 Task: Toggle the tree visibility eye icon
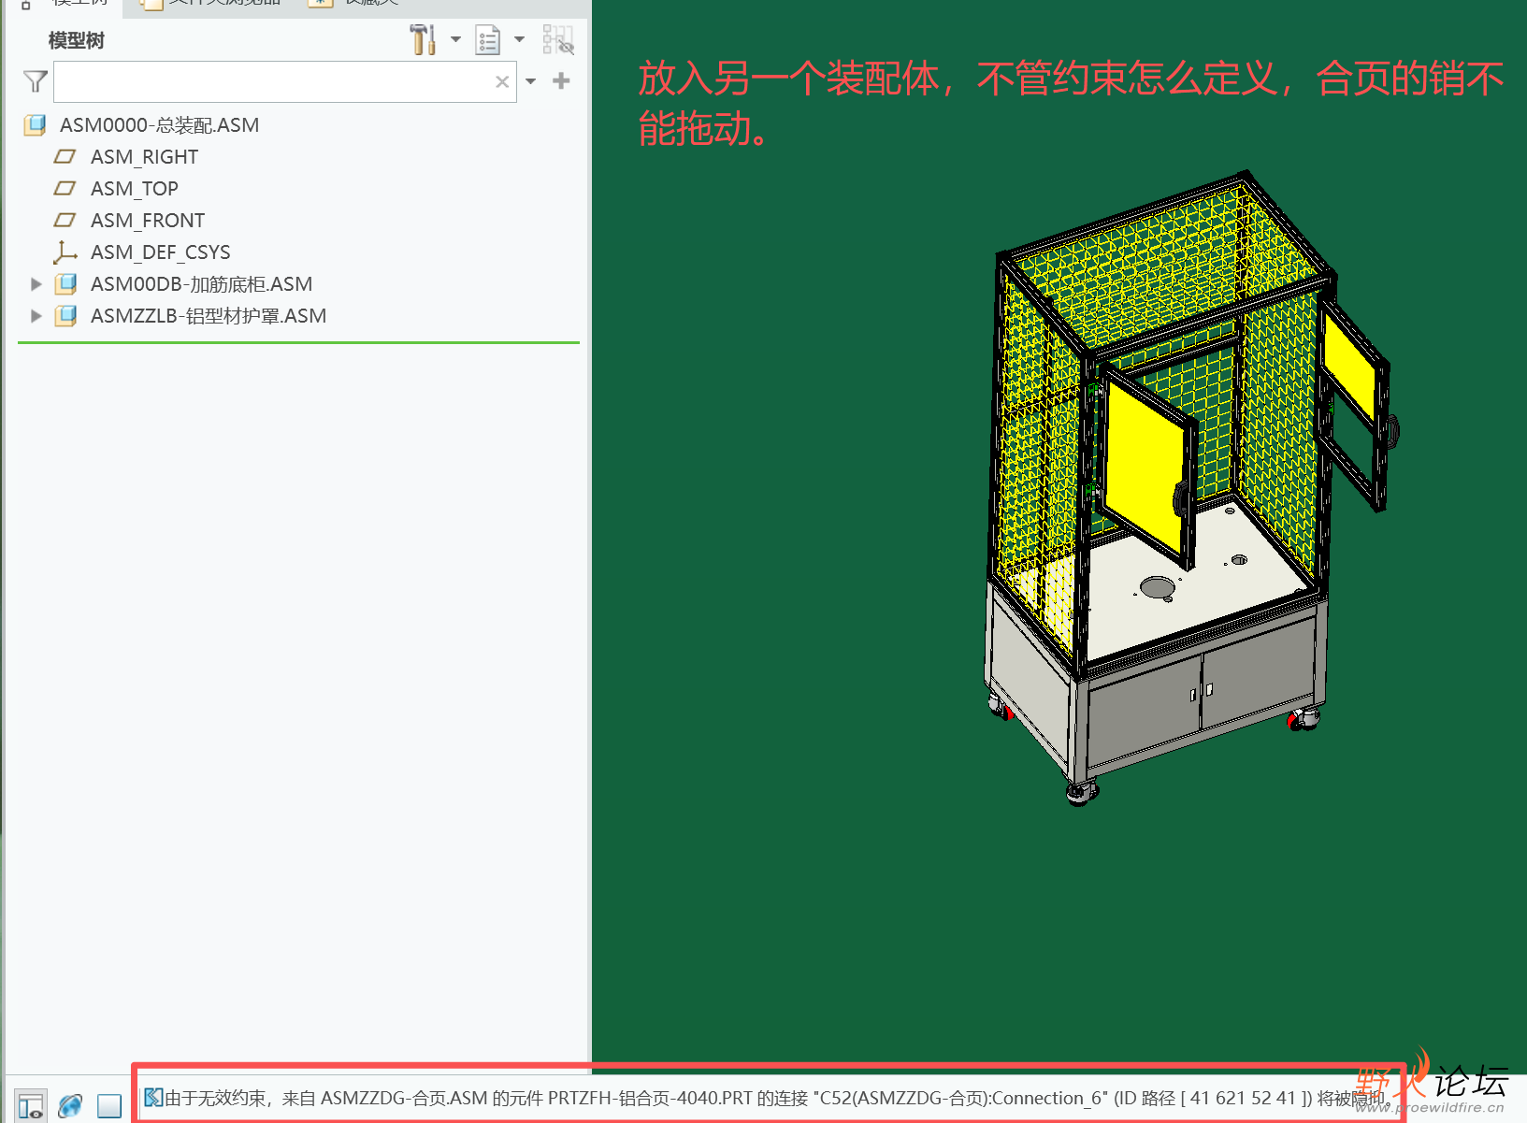pyautogui.click(x=558, y=40)
